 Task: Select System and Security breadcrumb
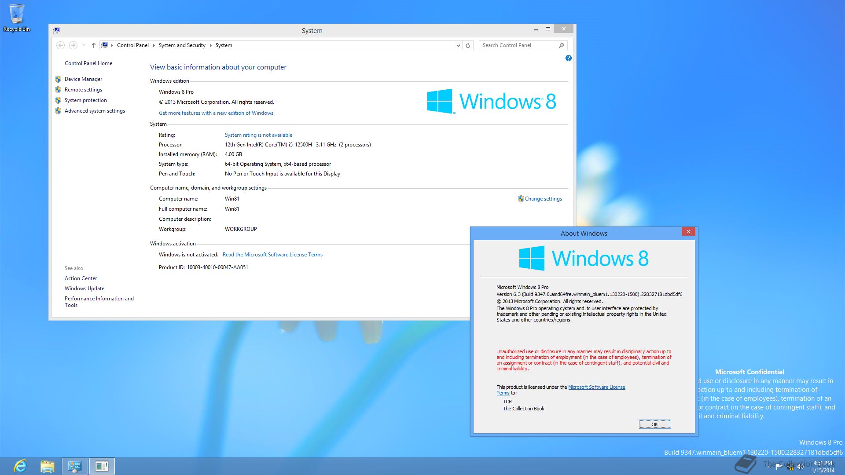[x=182, y=45]
